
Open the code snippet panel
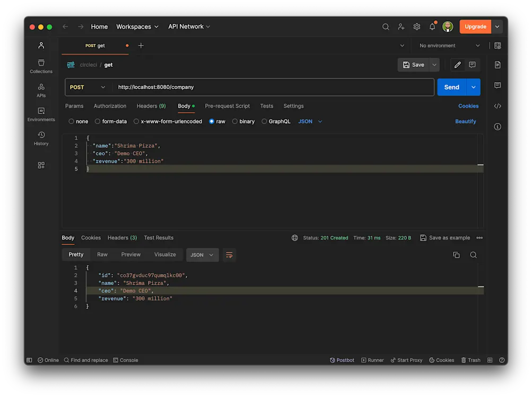tap(498, 106)
